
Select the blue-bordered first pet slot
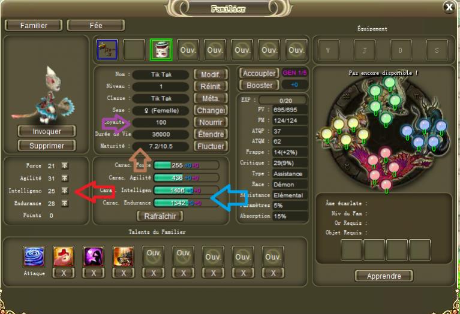tap(107, 50)
